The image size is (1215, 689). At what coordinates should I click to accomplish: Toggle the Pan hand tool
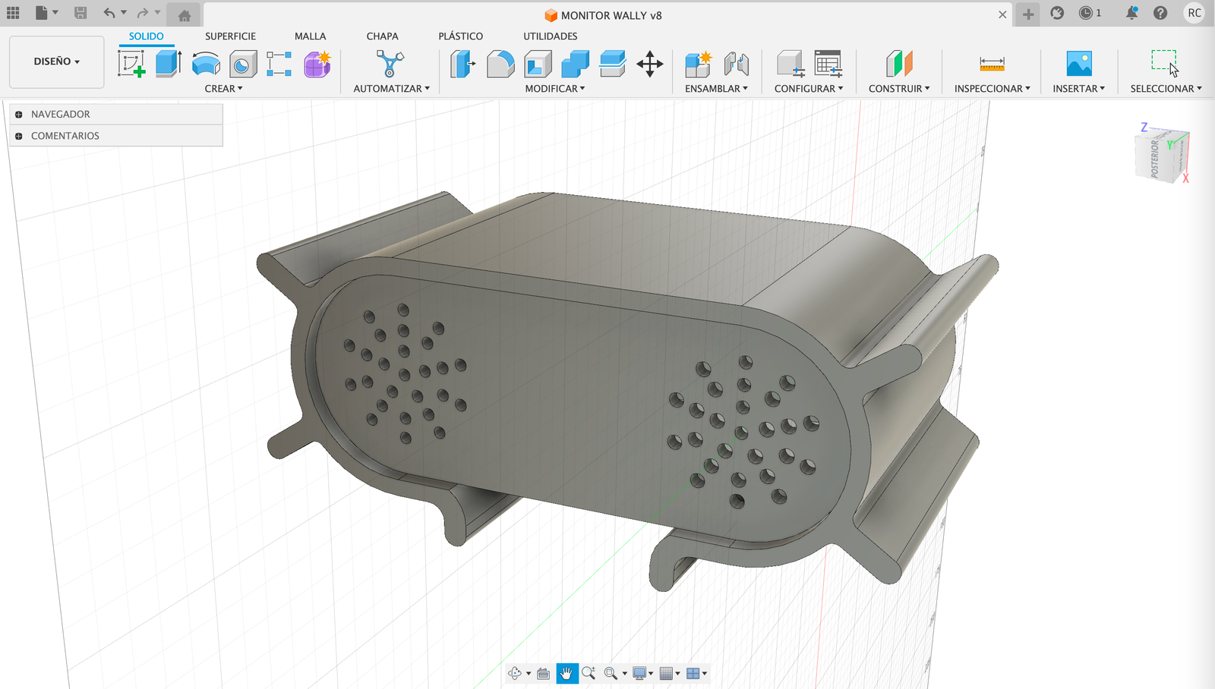(566, 673)
